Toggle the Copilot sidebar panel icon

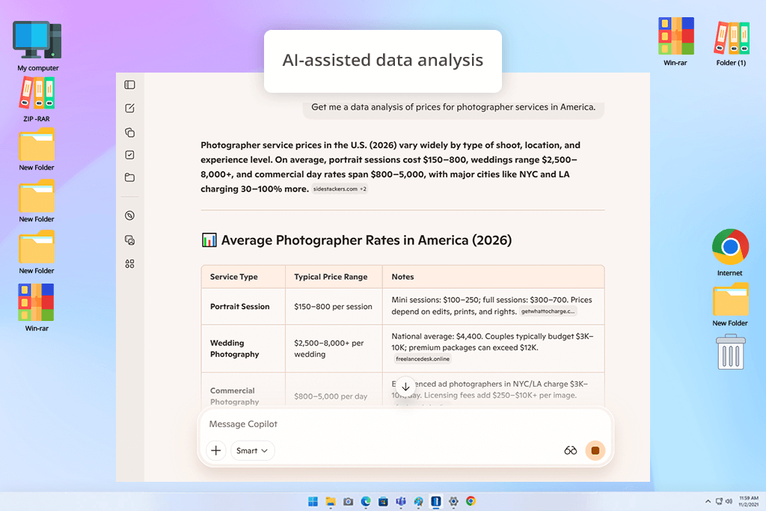tap(129, 85)
